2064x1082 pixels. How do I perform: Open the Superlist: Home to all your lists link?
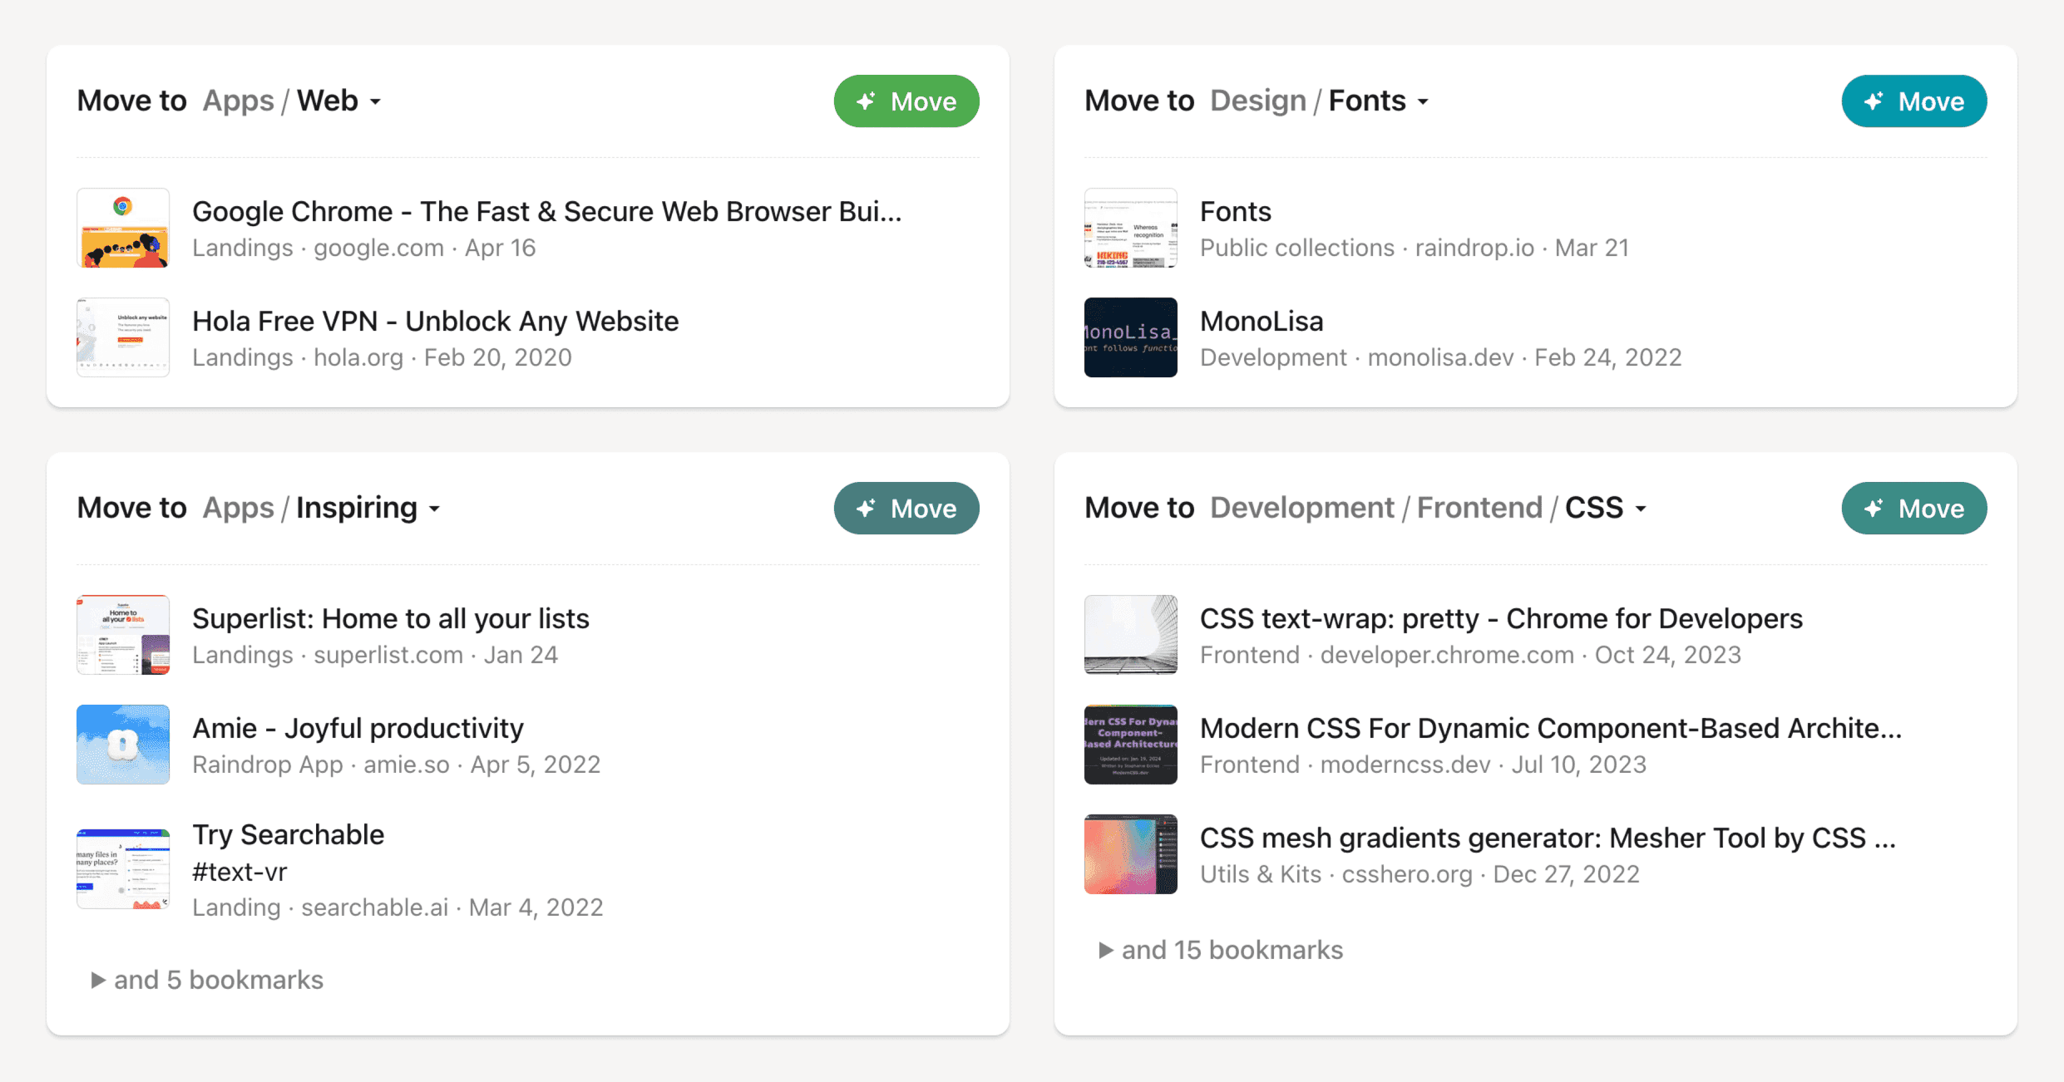tap(391, 619)
